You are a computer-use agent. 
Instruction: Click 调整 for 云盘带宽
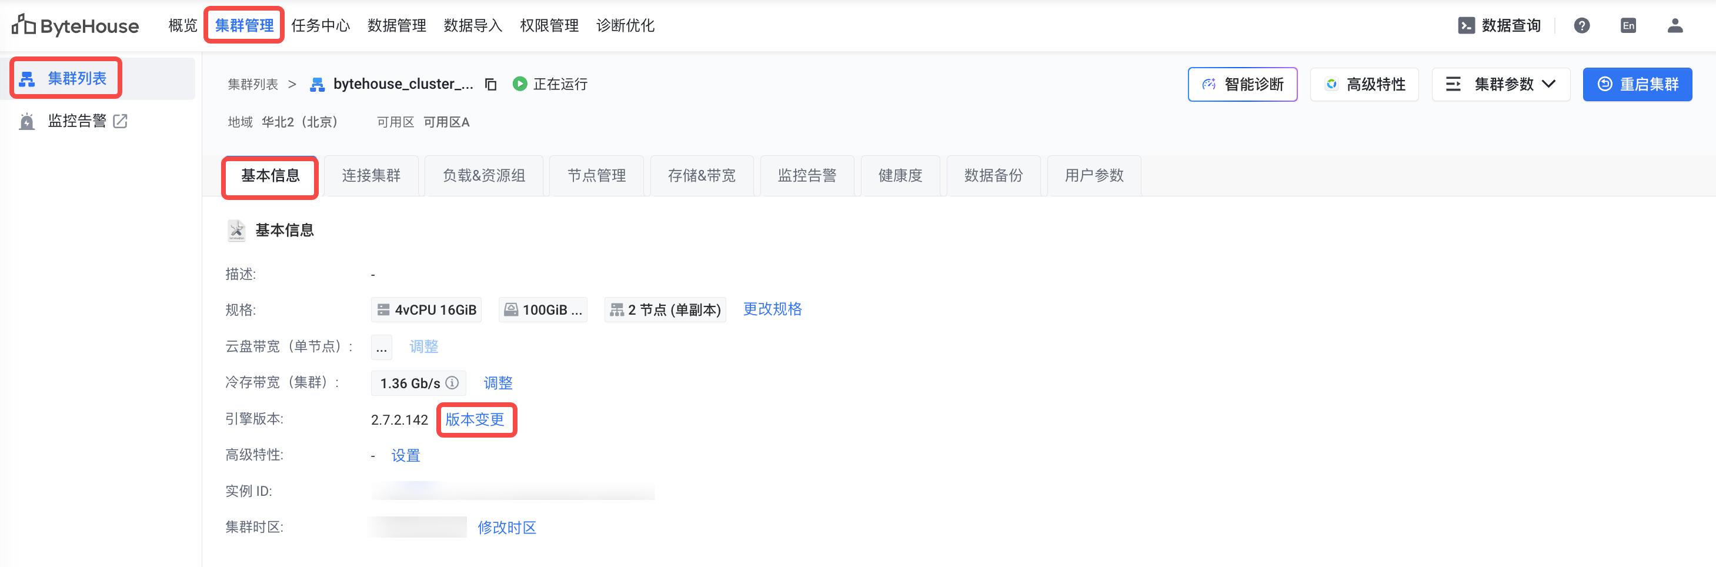(423, 346)
